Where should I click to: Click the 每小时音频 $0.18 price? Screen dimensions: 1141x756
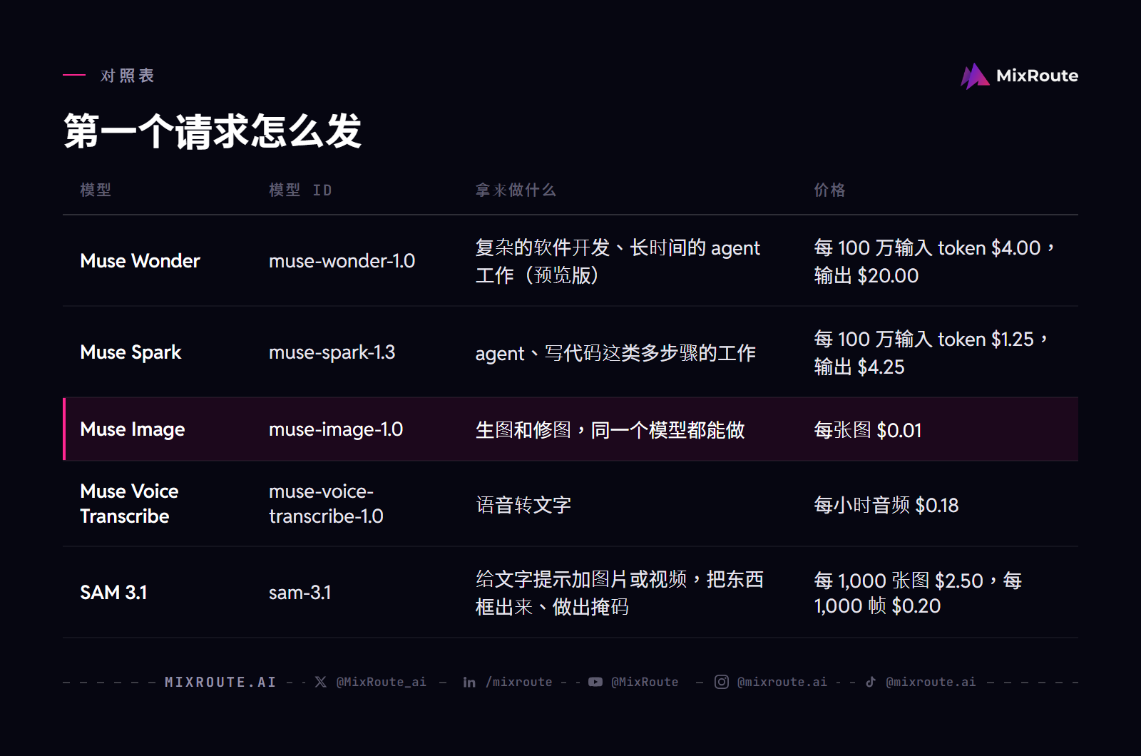tap(886, 505)
